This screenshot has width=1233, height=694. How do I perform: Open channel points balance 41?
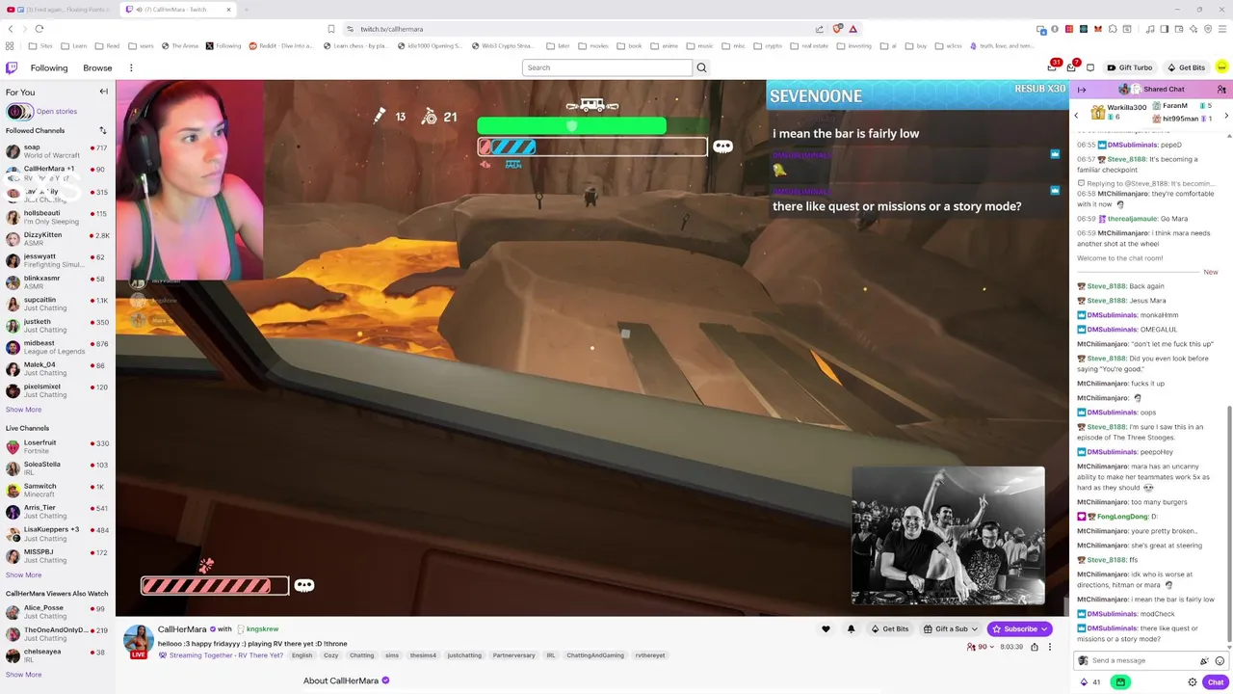pos(1091,682)
